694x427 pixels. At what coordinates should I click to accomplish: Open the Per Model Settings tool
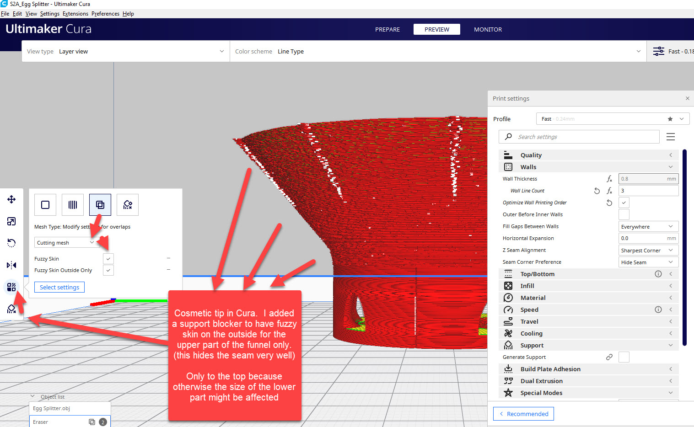point(11,287)
